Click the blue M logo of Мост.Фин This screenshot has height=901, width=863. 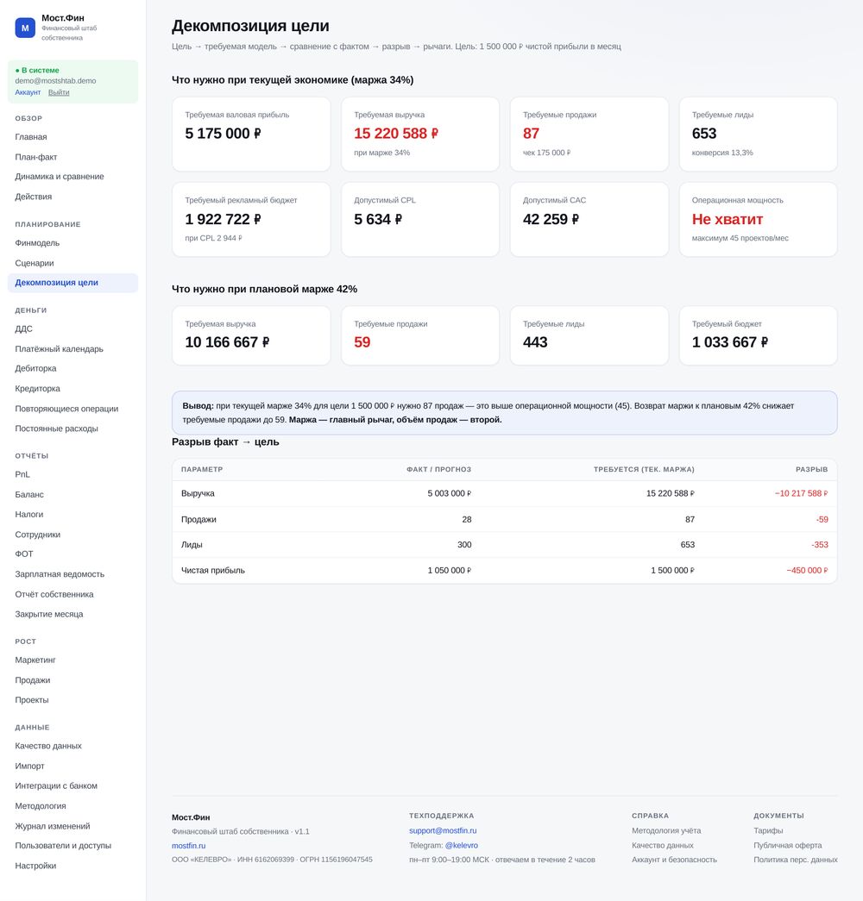(25, 28)
